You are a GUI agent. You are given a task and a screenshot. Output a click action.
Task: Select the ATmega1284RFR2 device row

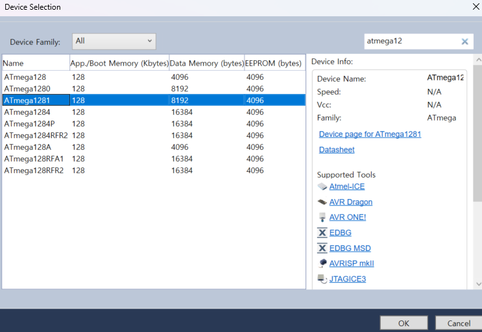click(154, 135)
